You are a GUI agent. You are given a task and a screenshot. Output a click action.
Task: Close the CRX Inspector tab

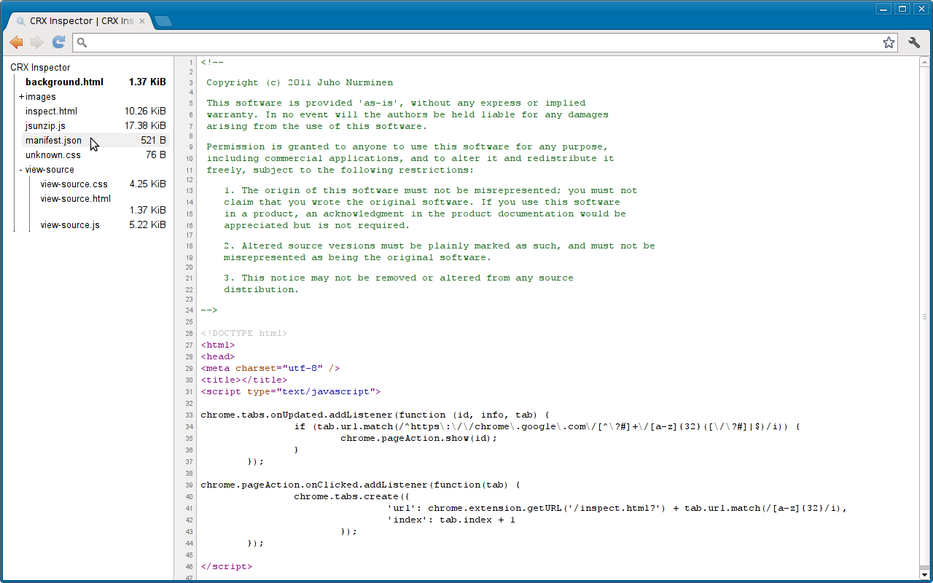[142, 21]
